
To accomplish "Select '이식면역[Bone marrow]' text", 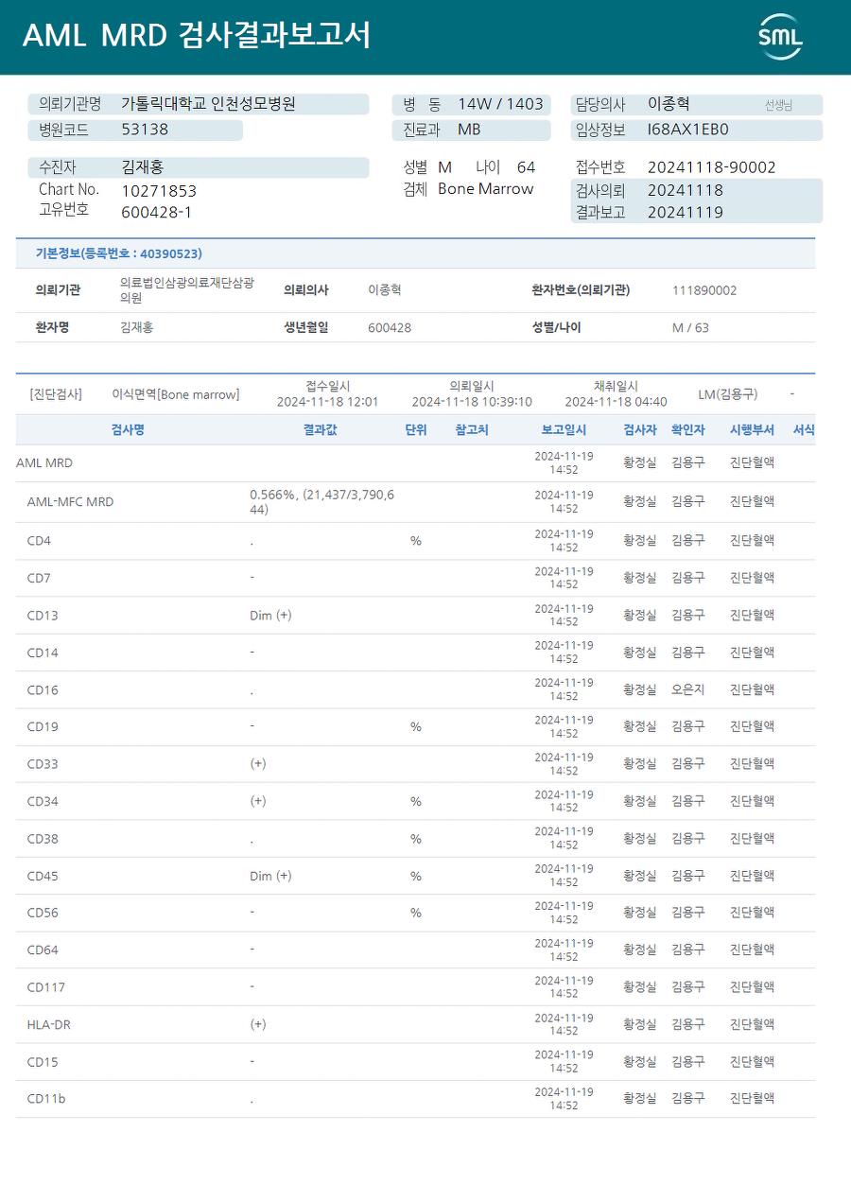I will tap(176, 394).
